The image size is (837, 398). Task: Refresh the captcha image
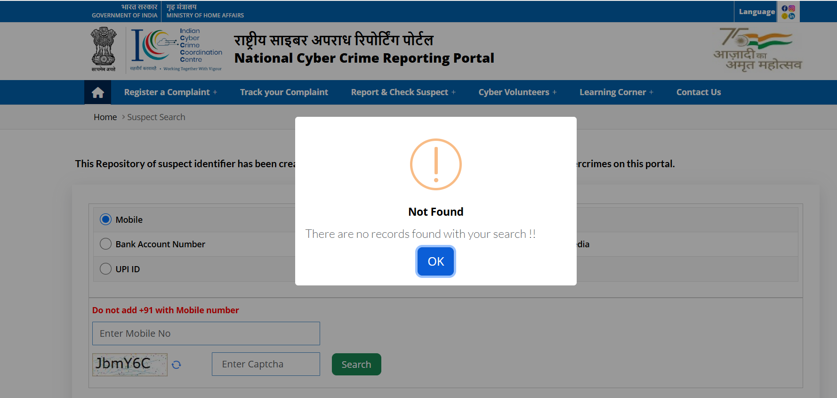coord(177,365)
